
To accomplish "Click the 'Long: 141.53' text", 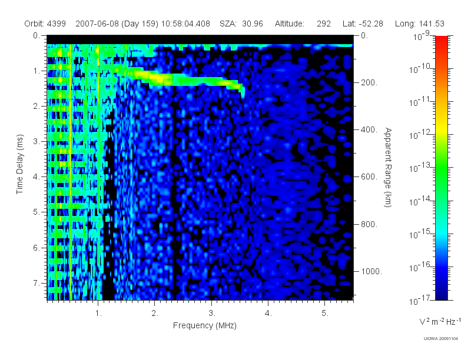I will (x=419, y=24).
